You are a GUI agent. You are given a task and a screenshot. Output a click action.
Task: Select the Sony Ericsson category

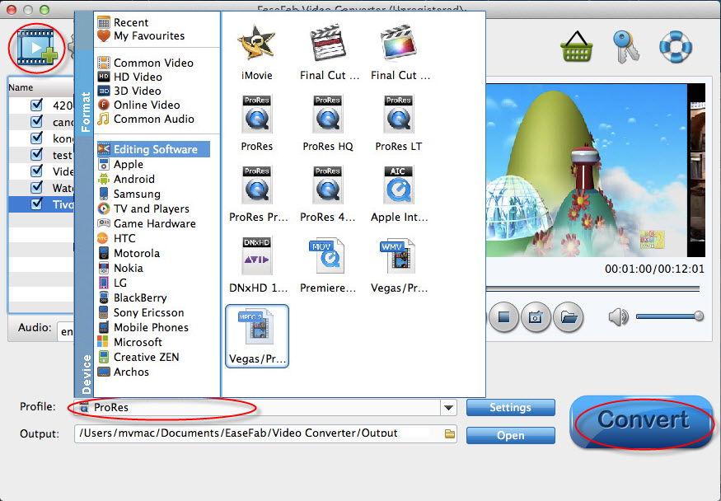coord(141,312)
